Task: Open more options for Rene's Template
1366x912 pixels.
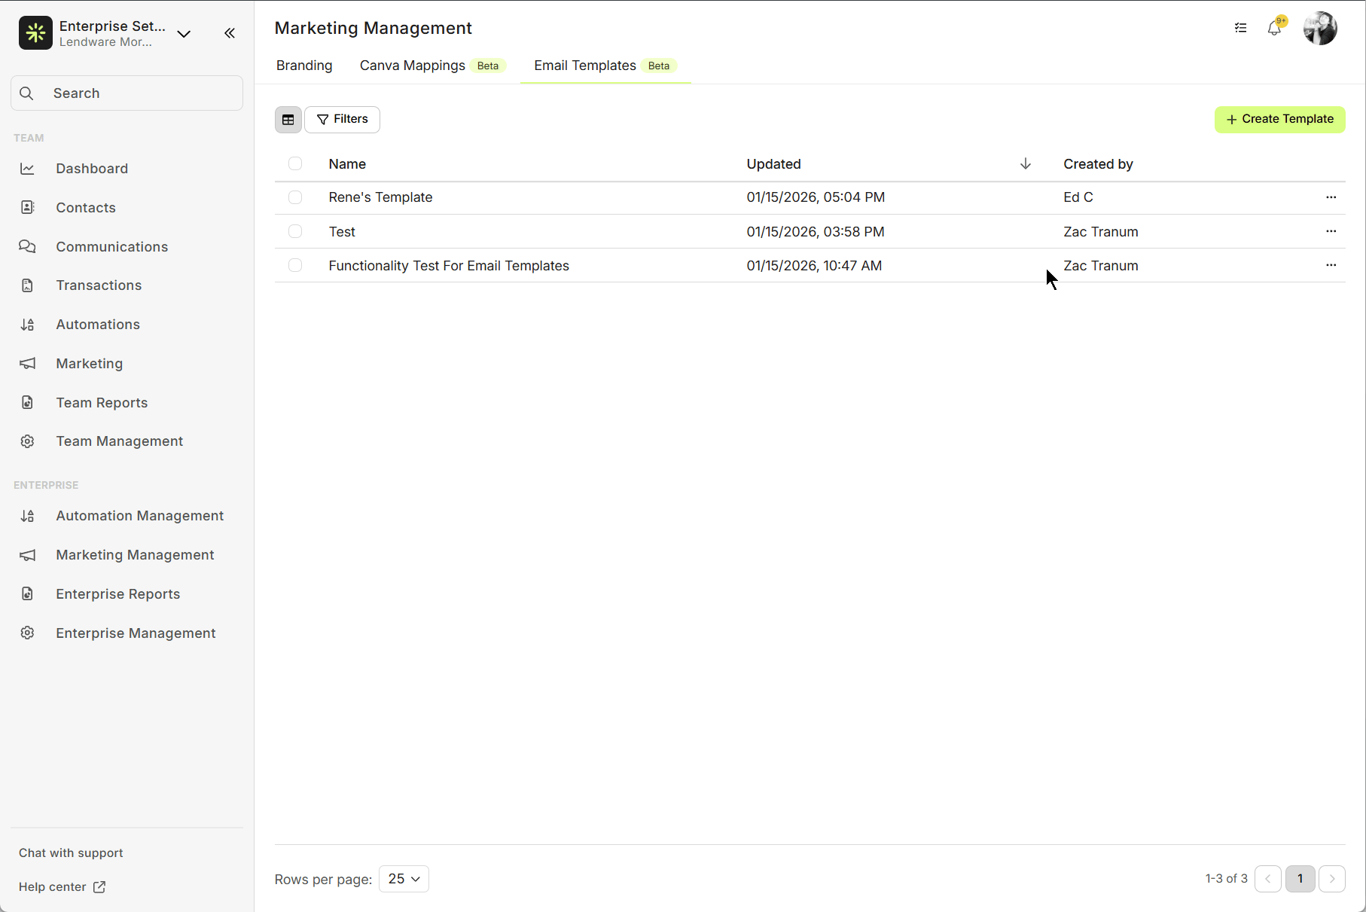Action: click(1331, 197)
